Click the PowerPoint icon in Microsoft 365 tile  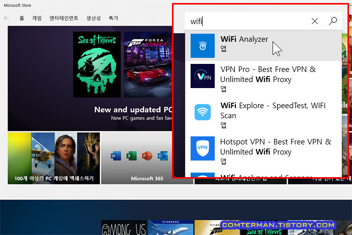147,155
